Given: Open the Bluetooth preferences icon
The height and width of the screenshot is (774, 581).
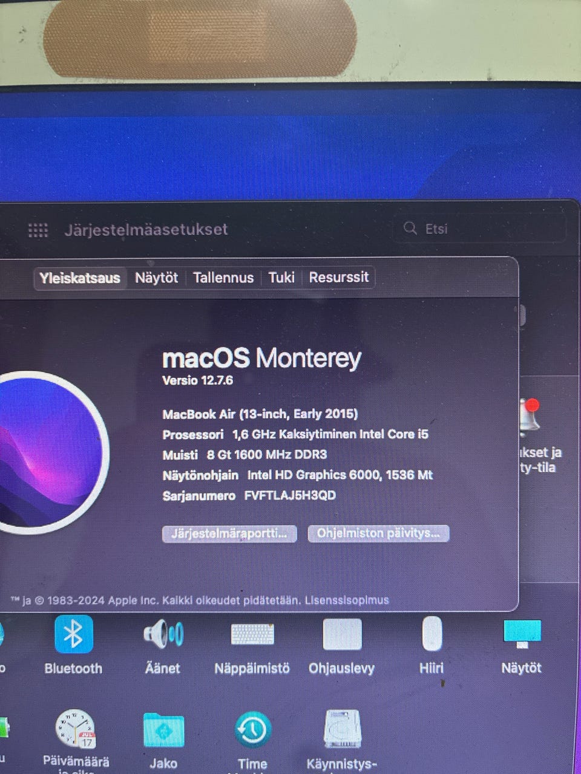Looking at the screenshot, I should point(73,635).
